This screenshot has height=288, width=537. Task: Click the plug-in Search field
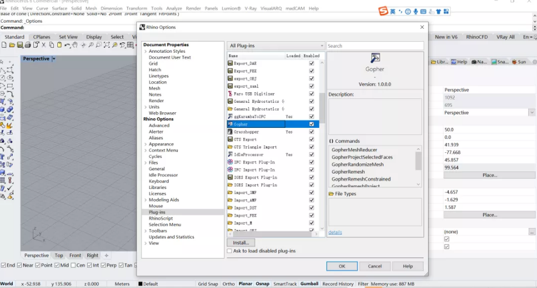(375, 46)
